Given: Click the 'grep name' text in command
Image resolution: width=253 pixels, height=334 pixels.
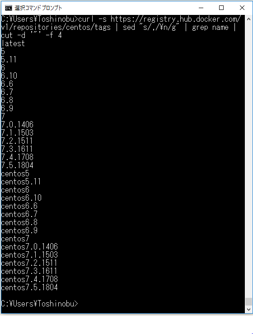Looking at the screenshot, I should (x=210, y=27).
